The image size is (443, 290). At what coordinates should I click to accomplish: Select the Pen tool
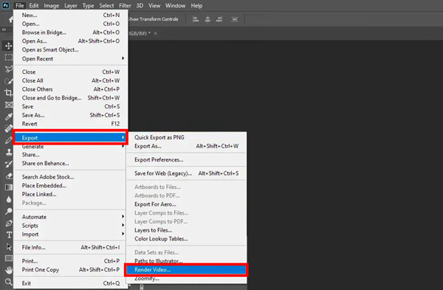(8, 223)
